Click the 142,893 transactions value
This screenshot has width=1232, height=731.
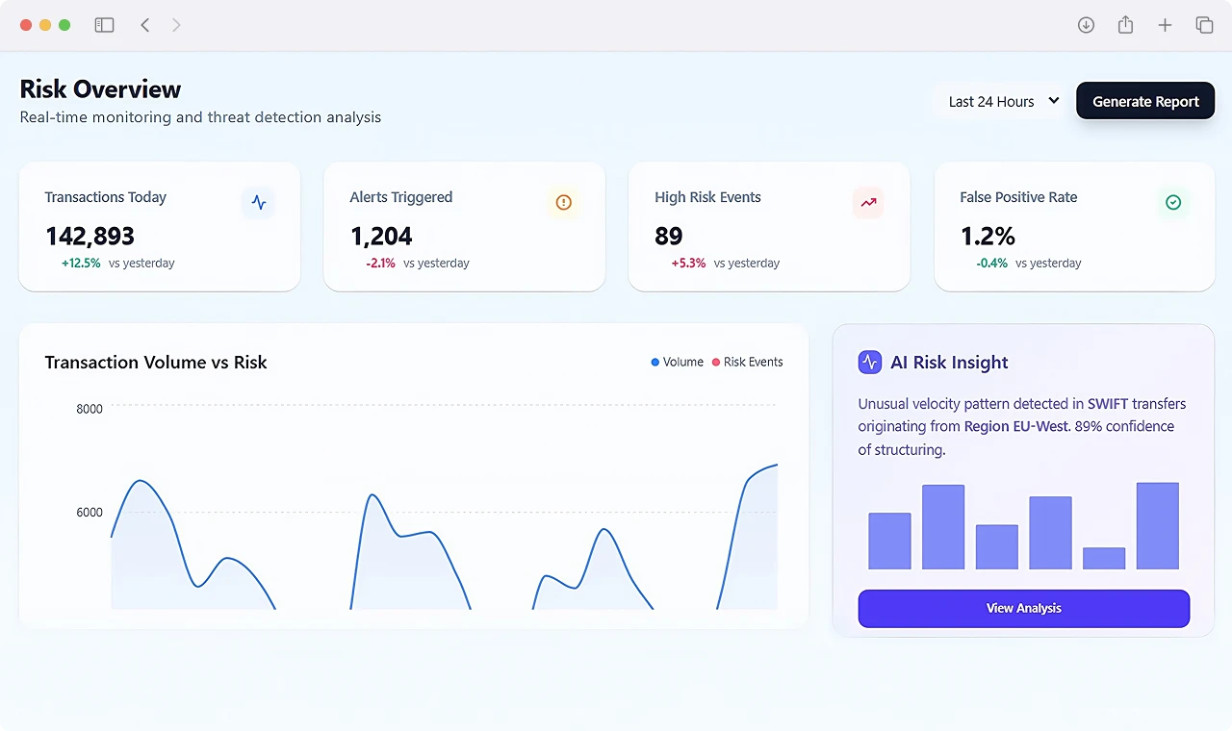point(90,236)
